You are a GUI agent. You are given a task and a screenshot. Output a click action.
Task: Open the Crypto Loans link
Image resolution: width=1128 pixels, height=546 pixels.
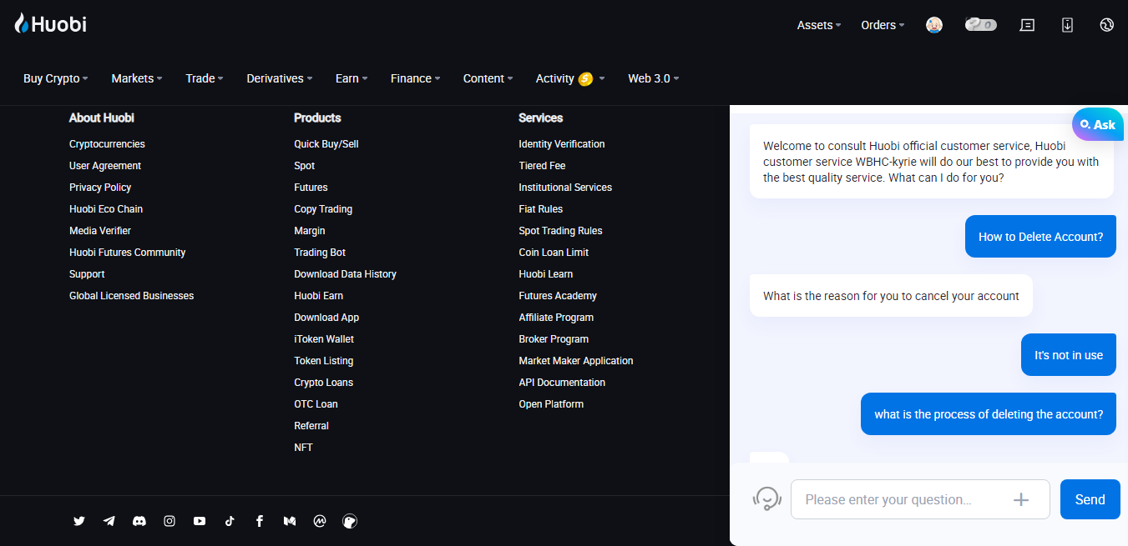click(324, 383)
